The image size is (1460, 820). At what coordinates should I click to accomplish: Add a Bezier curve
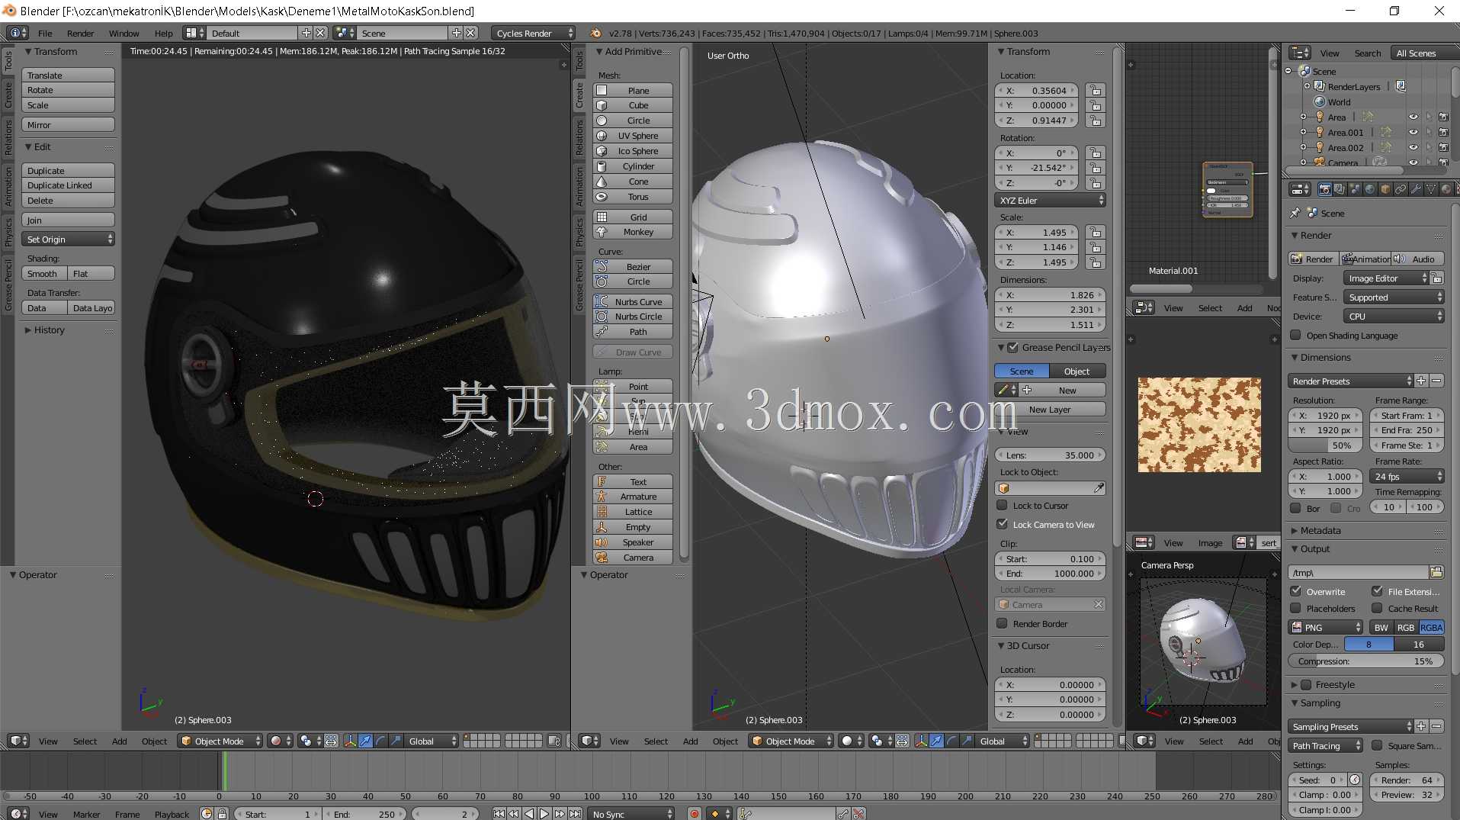[x=633, y=267]
